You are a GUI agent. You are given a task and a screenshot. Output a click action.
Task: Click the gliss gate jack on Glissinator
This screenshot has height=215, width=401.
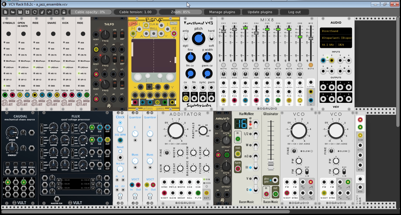point(275,180)
